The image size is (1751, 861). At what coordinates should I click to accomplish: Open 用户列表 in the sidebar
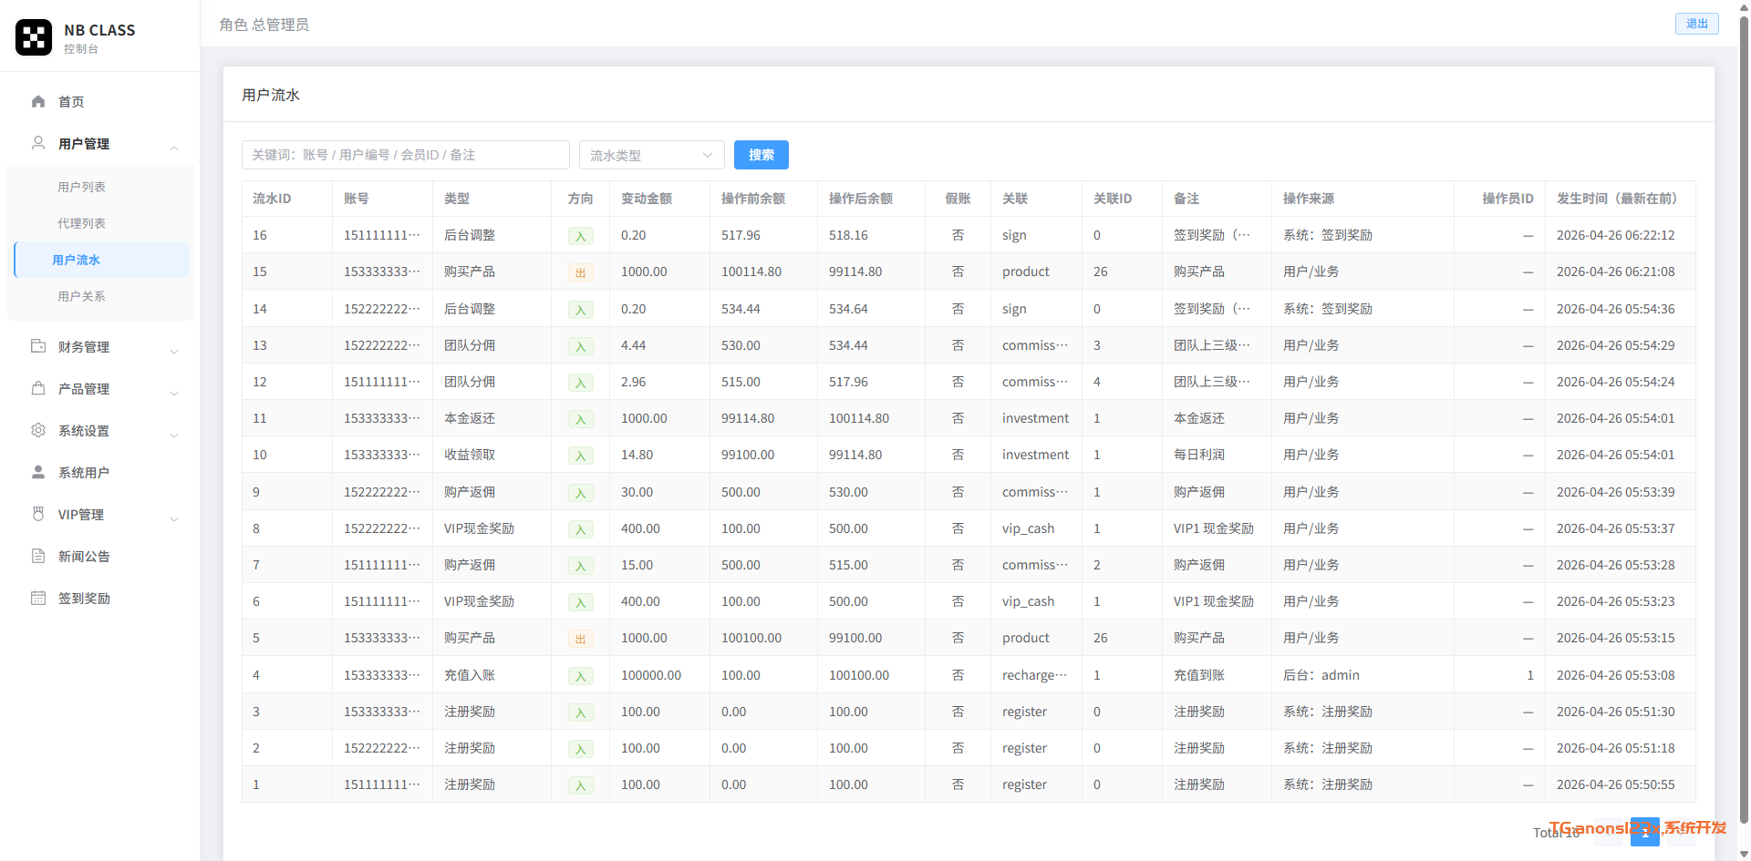click(x=82, y=187)
